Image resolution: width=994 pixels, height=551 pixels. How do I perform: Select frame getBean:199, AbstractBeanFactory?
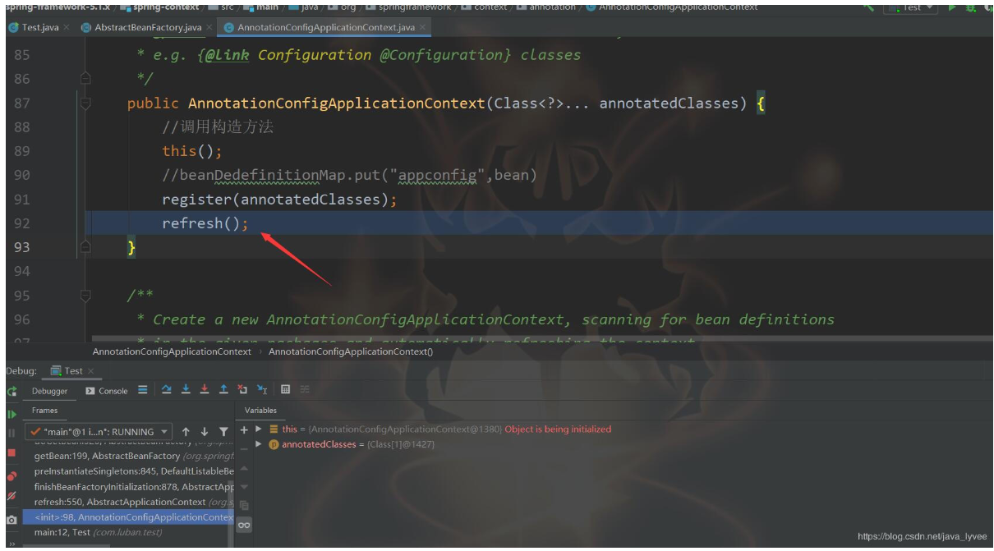pos(130,456)
